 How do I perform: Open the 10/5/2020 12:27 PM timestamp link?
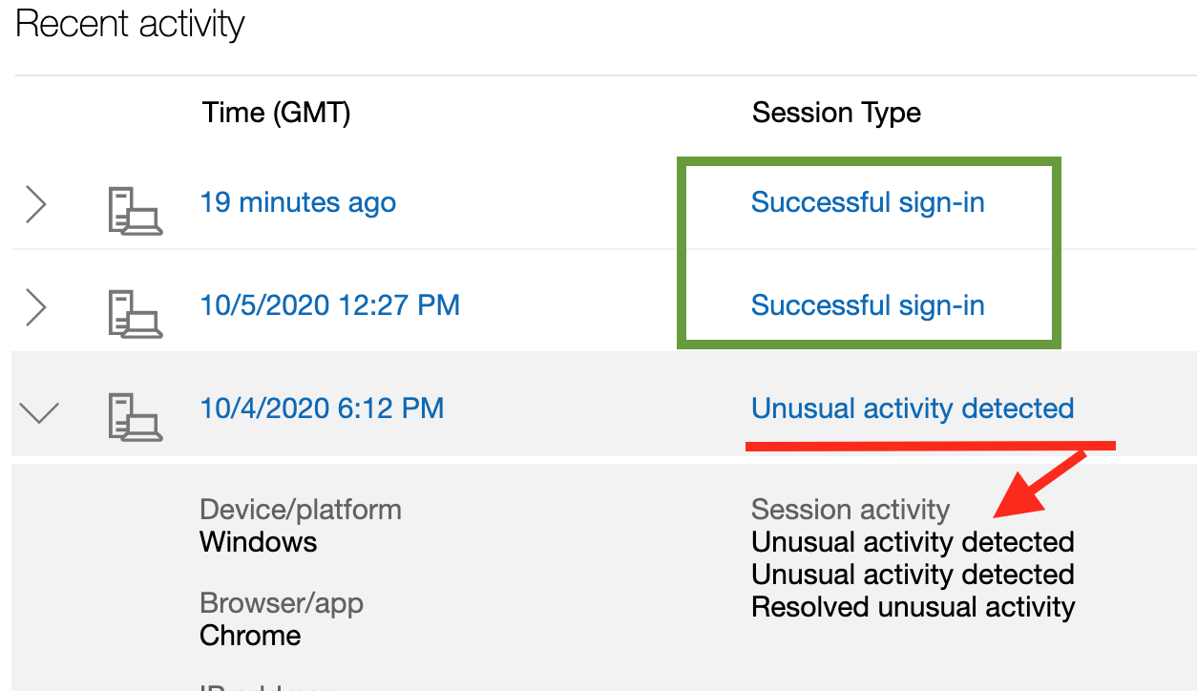(329, 305)
